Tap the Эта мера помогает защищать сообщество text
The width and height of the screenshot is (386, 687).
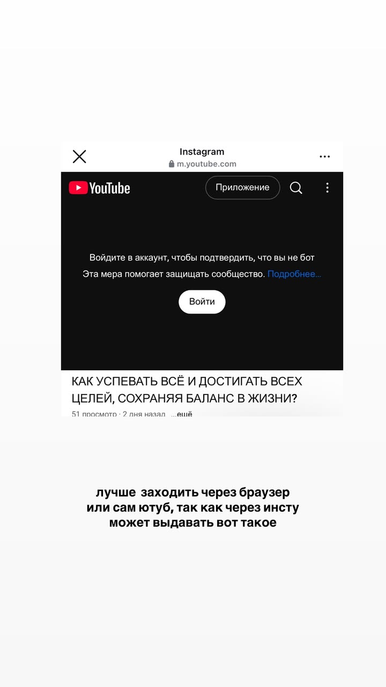(x=174, y=274)
